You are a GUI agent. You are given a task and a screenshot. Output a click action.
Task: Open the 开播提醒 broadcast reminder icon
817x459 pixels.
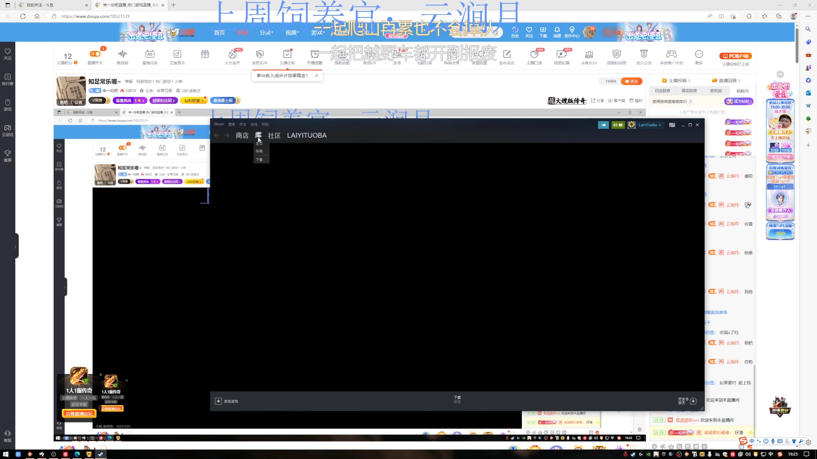point(314,57)
